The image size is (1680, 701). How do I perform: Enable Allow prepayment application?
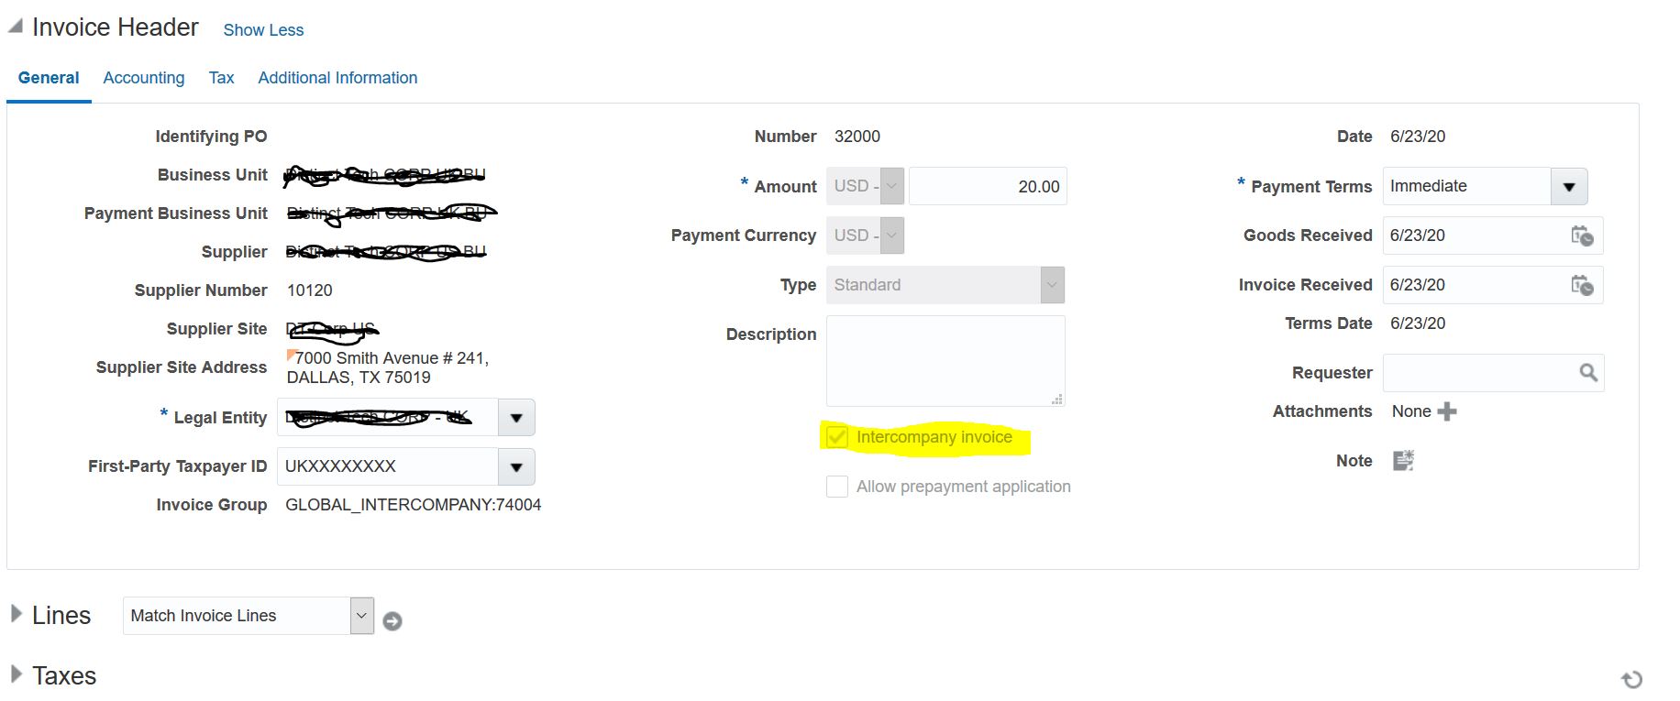click(x=836, y=486)
